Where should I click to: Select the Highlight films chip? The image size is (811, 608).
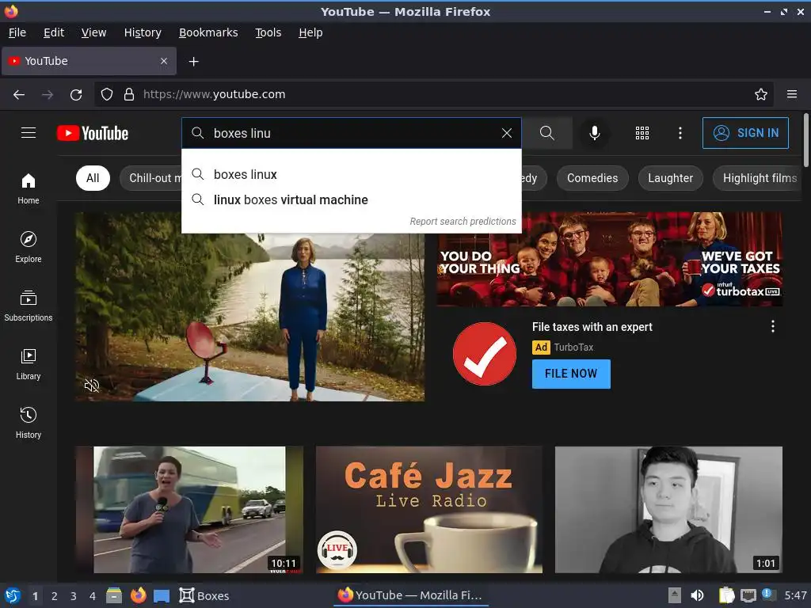756,178
